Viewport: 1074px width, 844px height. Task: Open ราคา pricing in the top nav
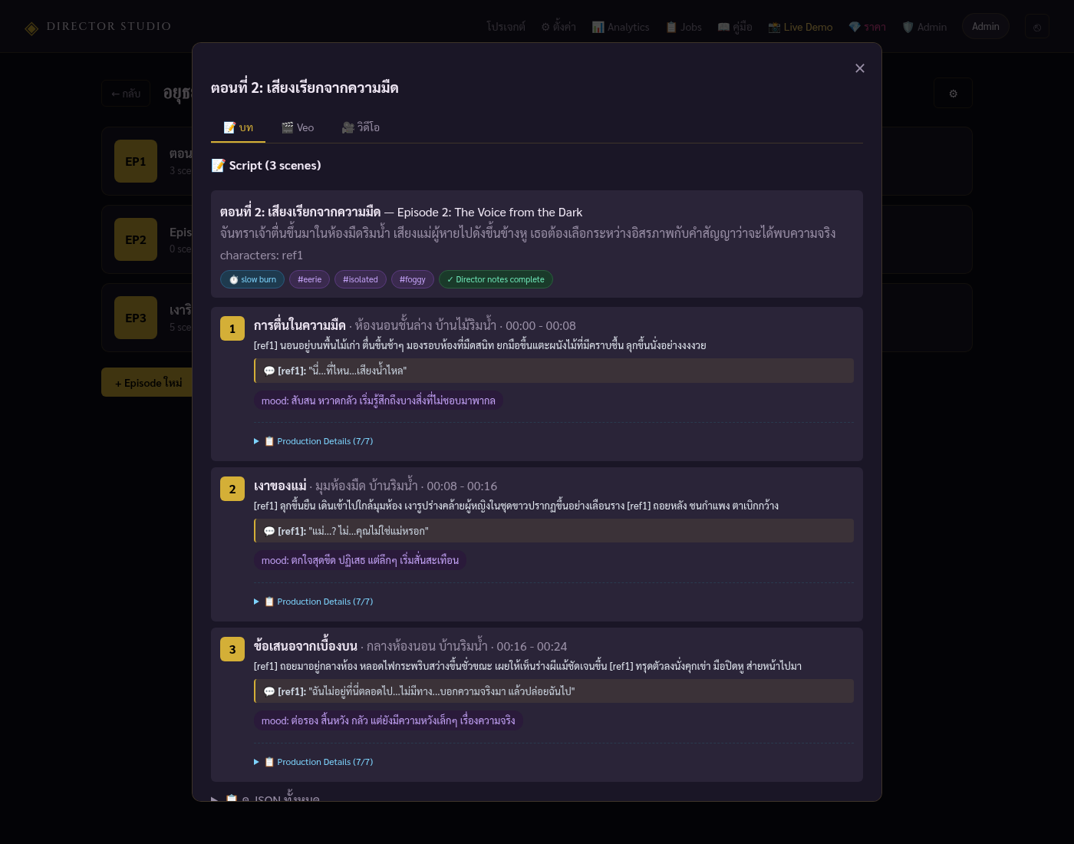pyautogui.click(x=867, y=27)
